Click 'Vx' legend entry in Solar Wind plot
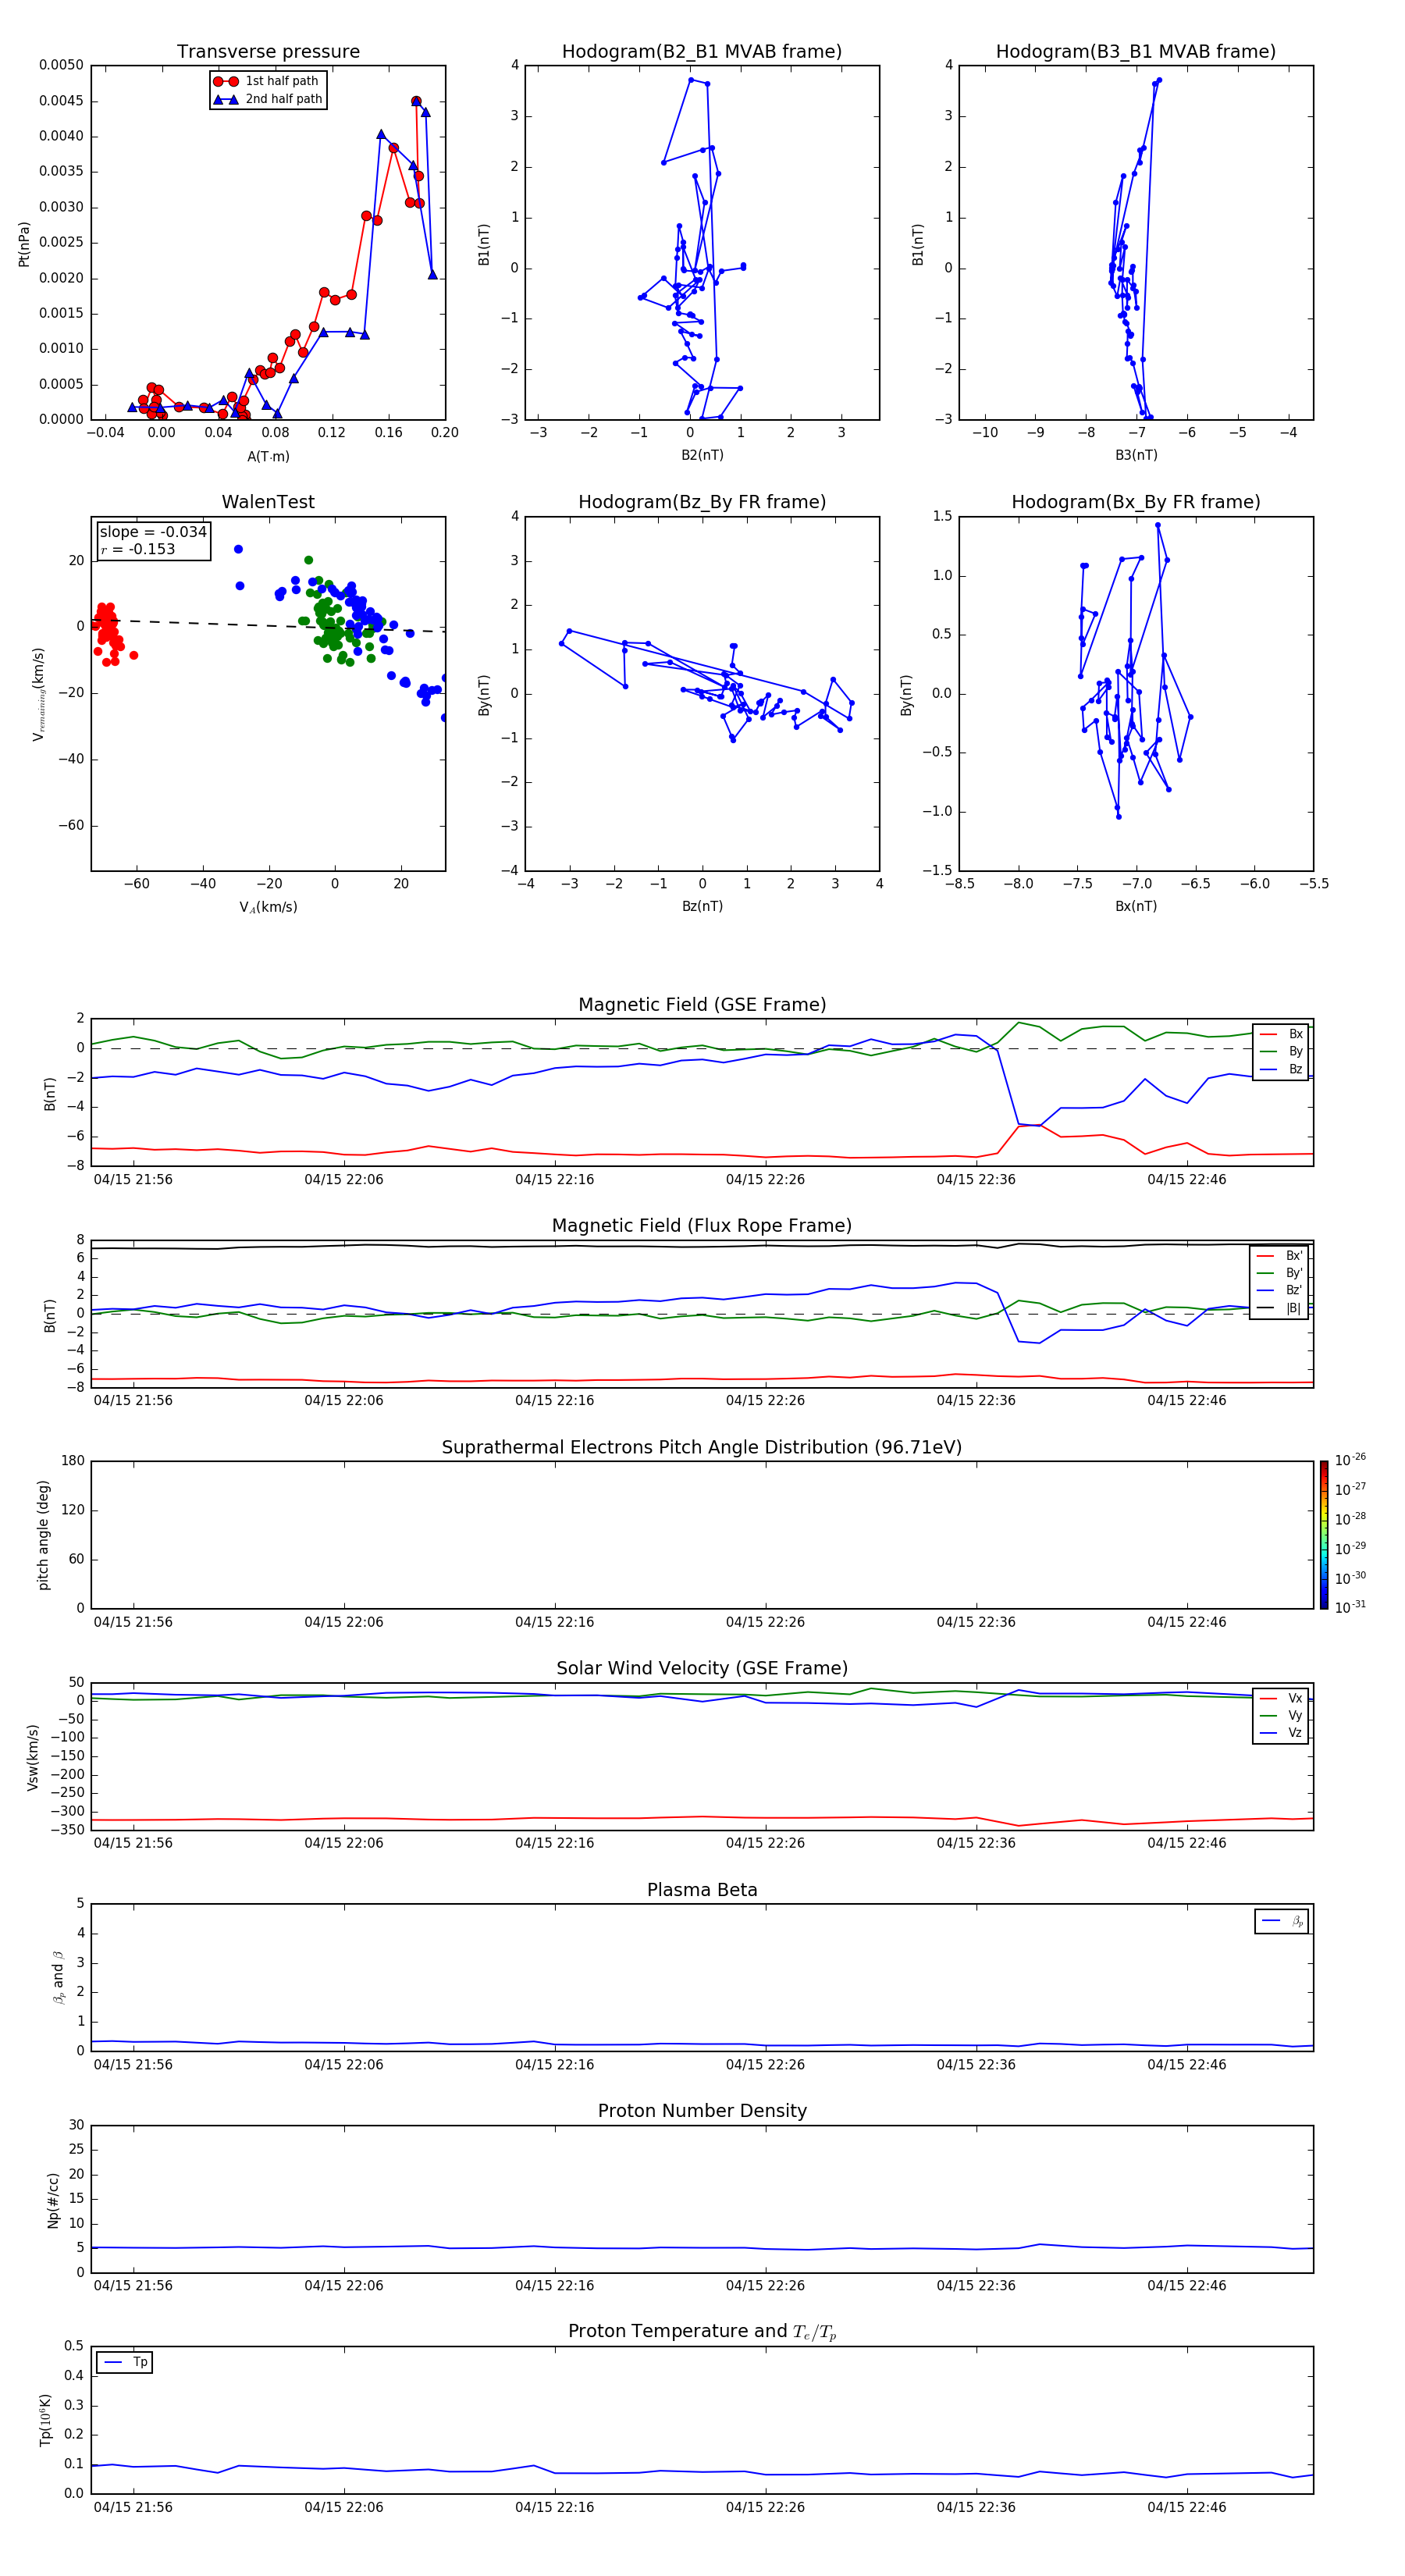 coord(1281,1698)
